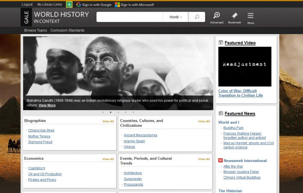View All Events, Periods, and Cultural Trends

pos(204,159)
